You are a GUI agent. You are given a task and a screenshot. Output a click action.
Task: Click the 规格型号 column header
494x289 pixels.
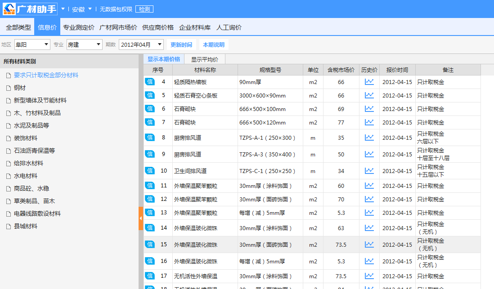(270, 70)
